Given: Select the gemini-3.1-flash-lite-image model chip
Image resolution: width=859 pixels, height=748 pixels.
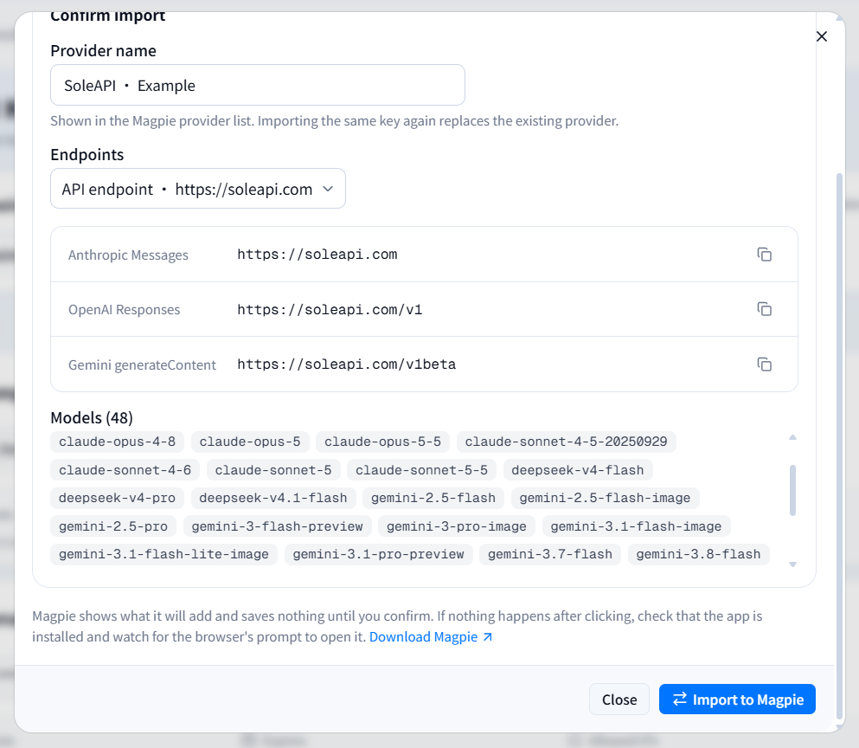Looking at the screenshot, I should (x=163, y=554).
